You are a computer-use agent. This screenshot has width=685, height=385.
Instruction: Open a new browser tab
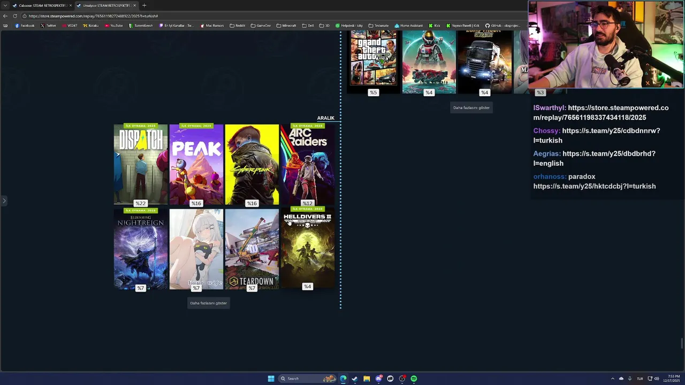click(x=144, y=5)
